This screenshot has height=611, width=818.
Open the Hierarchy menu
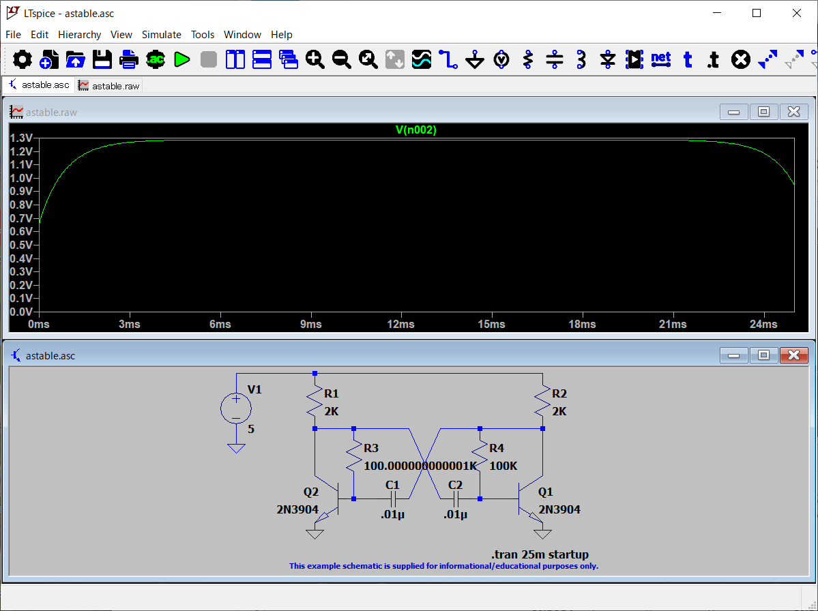point(79,35)
